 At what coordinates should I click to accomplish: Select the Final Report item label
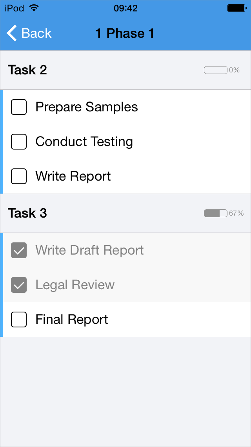pos(72,320)
